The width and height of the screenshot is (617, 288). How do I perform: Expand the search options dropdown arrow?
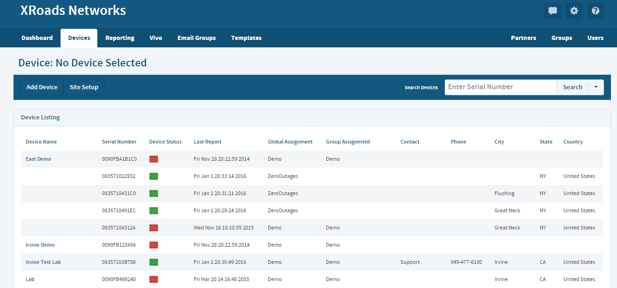click(x=596, y=87)
